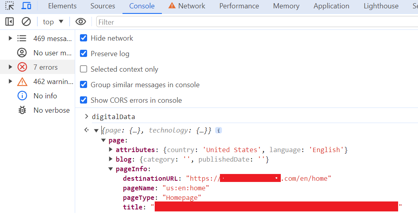Viewport: 418px width, 215px height.
Task: Click the console Filter input field
Action: coord(257,22)
